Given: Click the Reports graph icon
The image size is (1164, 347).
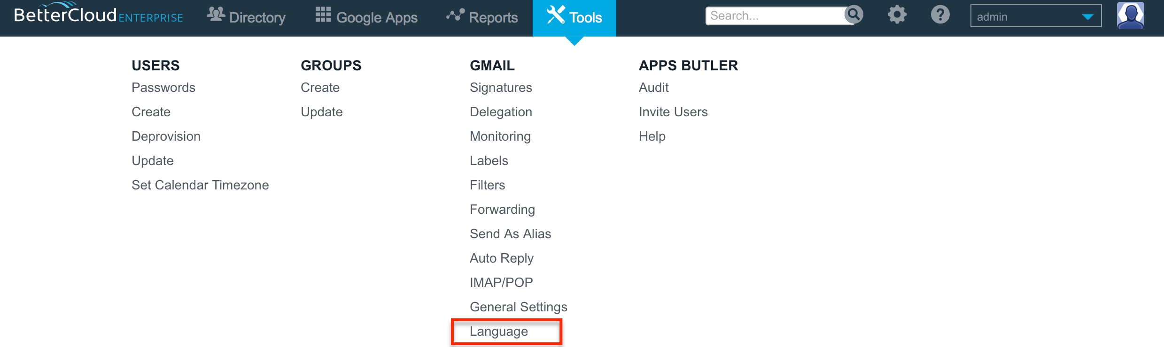Looking at the screenshot, I should (x=455, y=15).
